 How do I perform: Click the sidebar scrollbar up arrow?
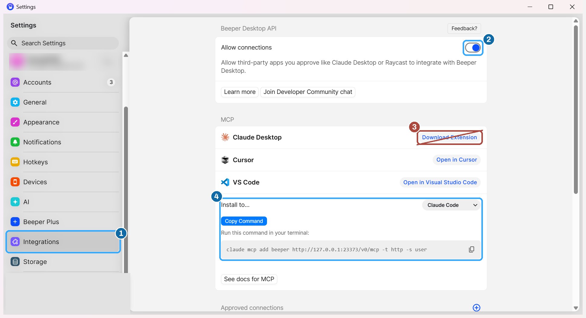[126, 55]
